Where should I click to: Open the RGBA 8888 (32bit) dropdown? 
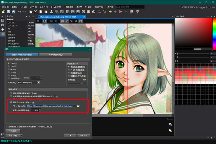click(38, 83)
